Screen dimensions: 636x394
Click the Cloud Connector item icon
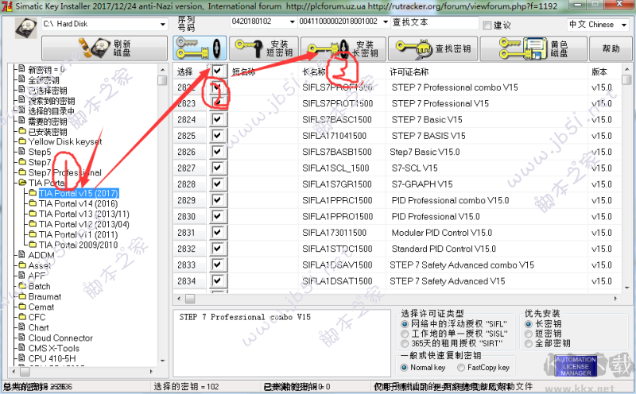[22, 338]
